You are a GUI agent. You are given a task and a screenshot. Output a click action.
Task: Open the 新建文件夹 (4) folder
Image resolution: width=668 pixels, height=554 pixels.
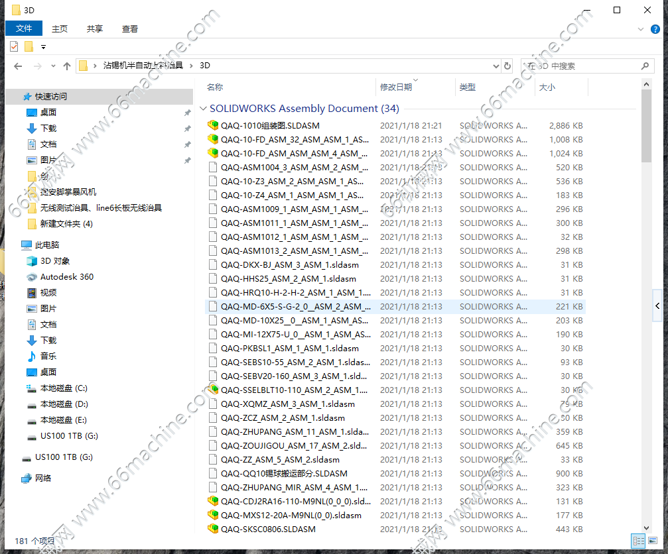[66, 224]
